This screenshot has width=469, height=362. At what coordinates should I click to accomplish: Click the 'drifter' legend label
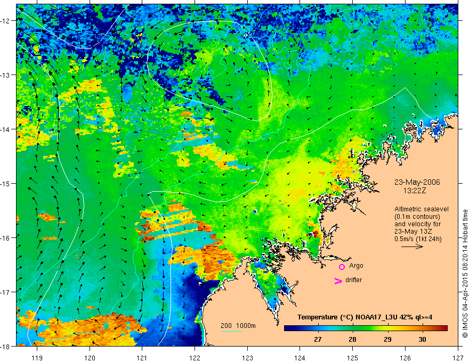[x=353, y=280]
